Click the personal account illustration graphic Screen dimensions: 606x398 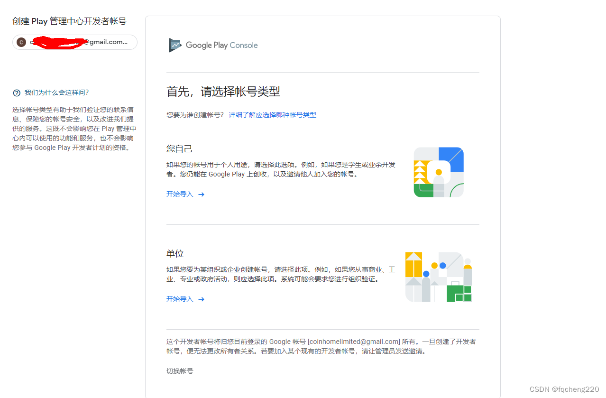pyautogui.click(x=438, y=172)
